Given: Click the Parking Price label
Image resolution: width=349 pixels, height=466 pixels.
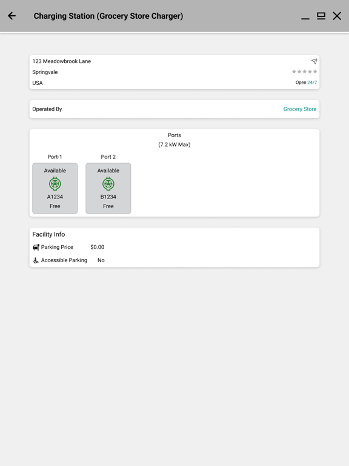Looking at the screenshot, I should 57,248.
